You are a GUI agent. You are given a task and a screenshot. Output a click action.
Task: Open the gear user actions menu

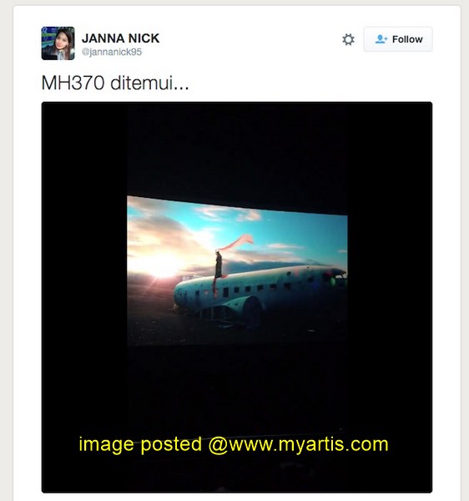click(348, 39)
